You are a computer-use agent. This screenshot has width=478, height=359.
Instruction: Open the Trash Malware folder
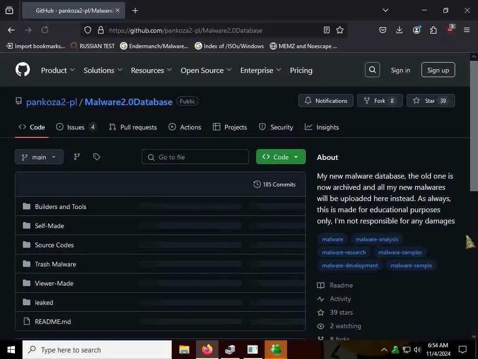tap(56, 264)
